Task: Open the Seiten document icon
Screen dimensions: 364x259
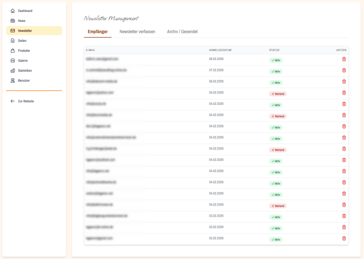Action: (x=12, y=40)
